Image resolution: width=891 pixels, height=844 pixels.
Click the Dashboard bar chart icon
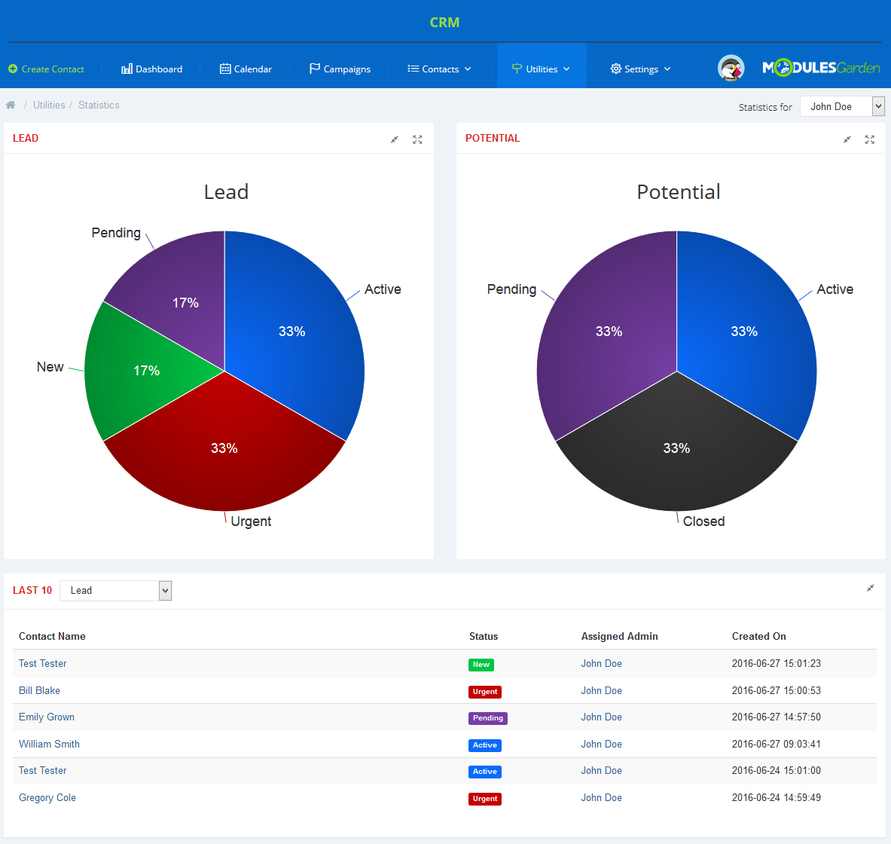click(127, 69)
